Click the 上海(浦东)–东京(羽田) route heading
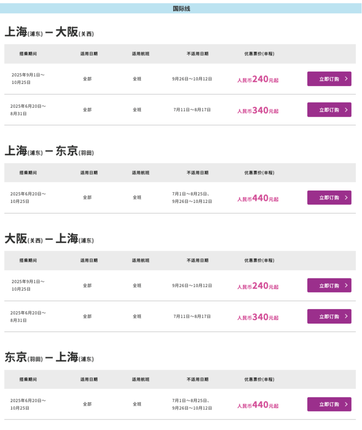 (49, 151)
